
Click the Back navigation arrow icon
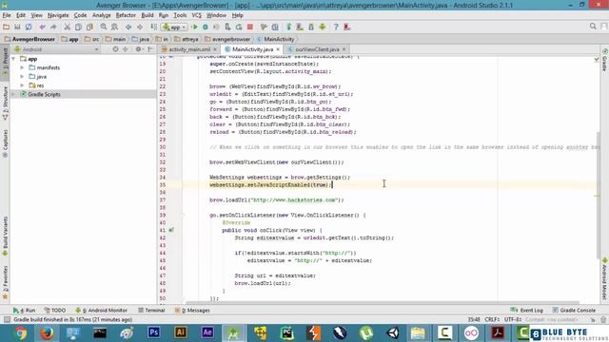(128, 27)
